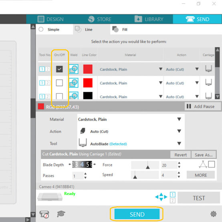Toggle weld icon in black row
This screenshot has width=222, height=222.
(74, 95)
